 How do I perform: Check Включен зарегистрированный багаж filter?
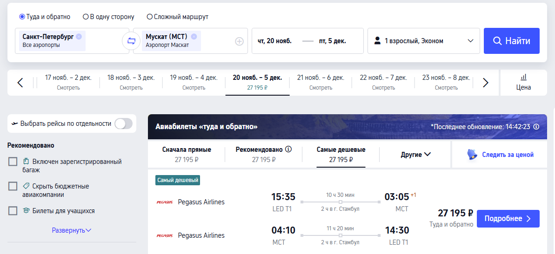13,162
